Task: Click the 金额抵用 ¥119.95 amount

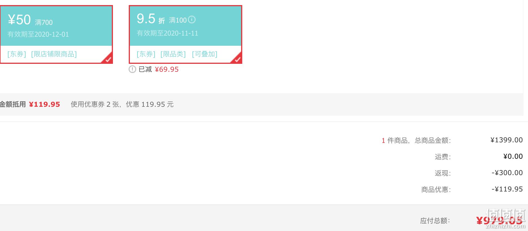Action: coord(45,104)
